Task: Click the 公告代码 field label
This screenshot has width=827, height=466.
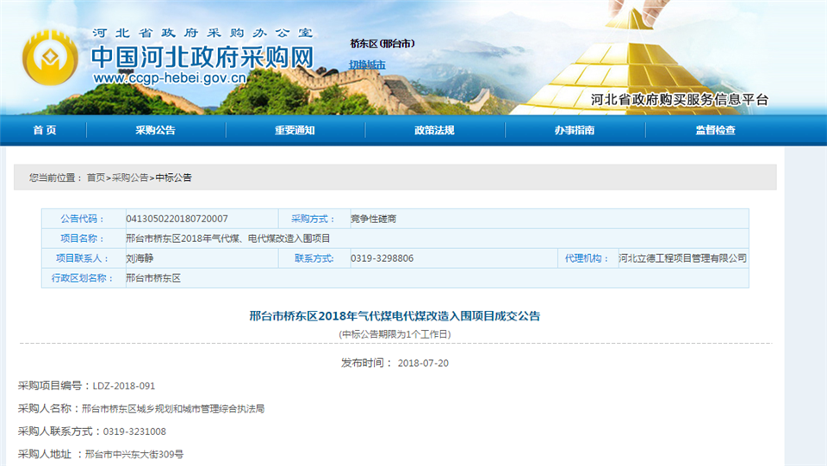Action: click(83, 219)
